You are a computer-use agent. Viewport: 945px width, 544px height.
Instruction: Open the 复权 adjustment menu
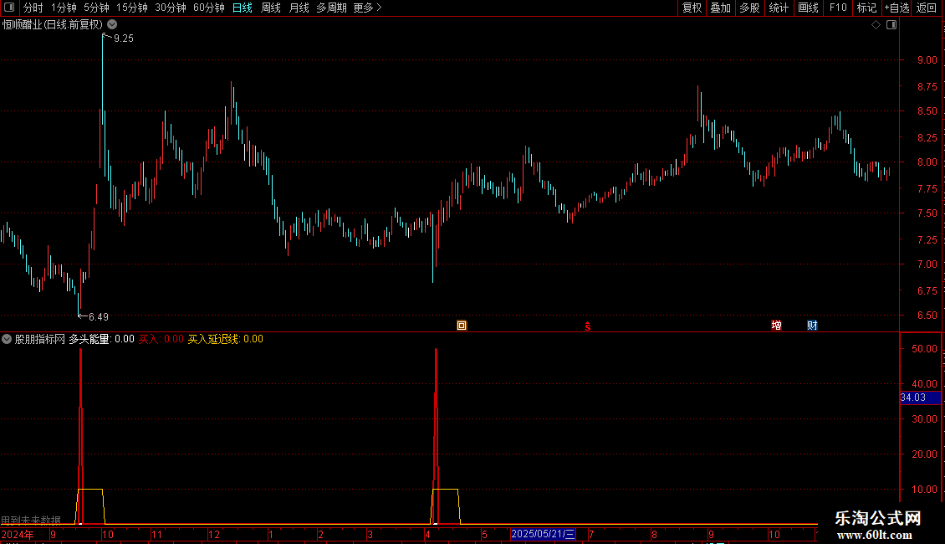(x=692, y=8)
